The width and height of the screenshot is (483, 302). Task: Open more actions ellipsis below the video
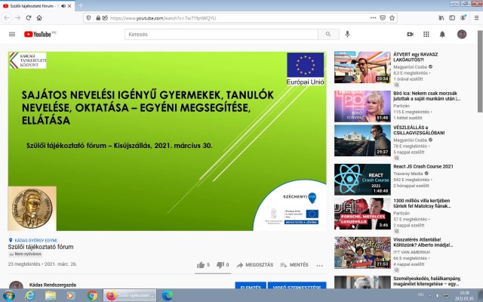coord(319,265)
